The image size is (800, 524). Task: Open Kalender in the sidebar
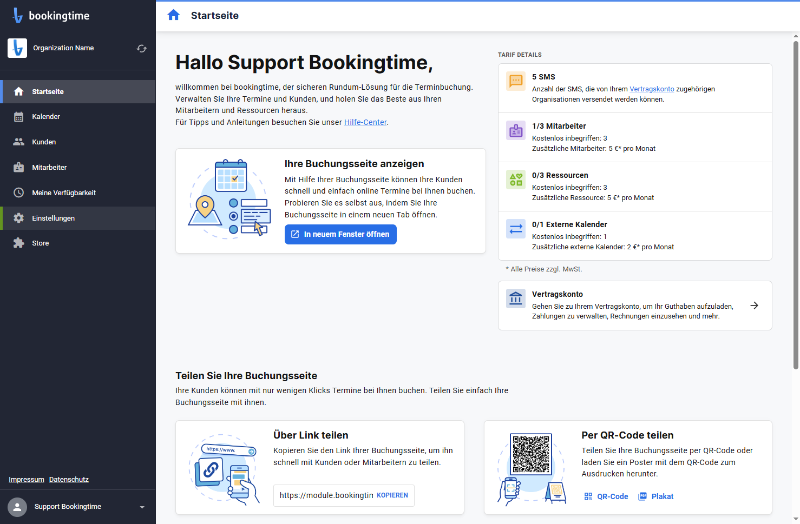pos(78,117)
